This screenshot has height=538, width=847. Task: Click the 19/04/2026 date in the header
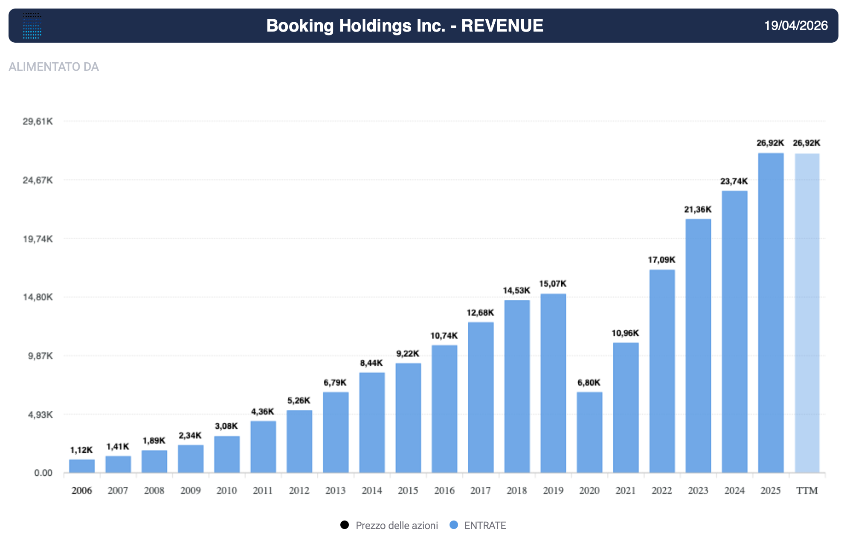click(796, 26)
